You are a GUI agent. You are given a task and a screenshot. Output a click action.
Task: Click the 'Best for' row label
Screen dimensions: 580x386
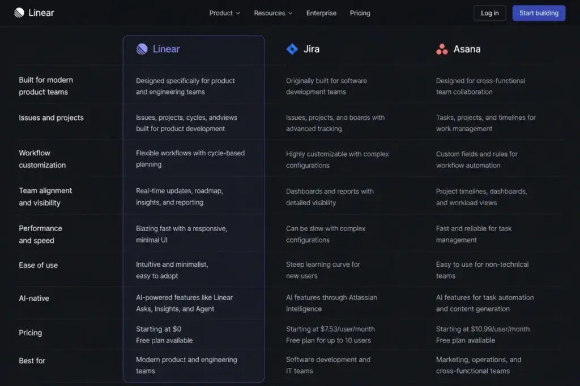coord(32,361)
